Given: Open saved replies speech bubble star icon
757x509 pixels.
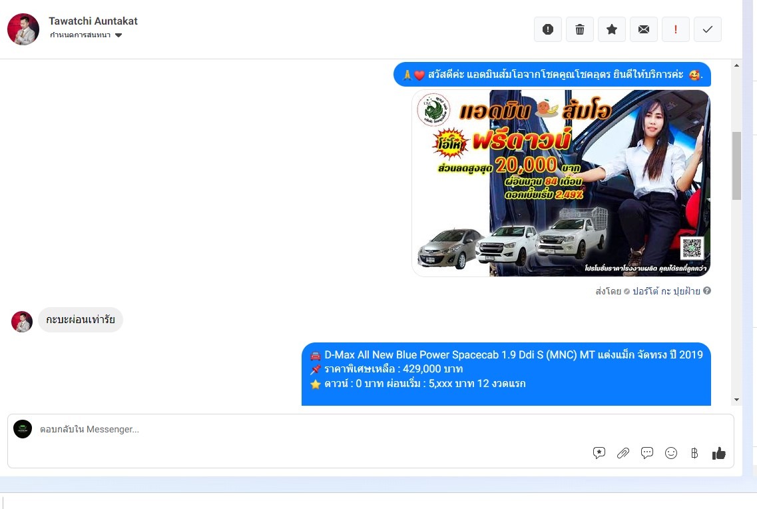Looking at the screenshot, I should pos(599,453).
